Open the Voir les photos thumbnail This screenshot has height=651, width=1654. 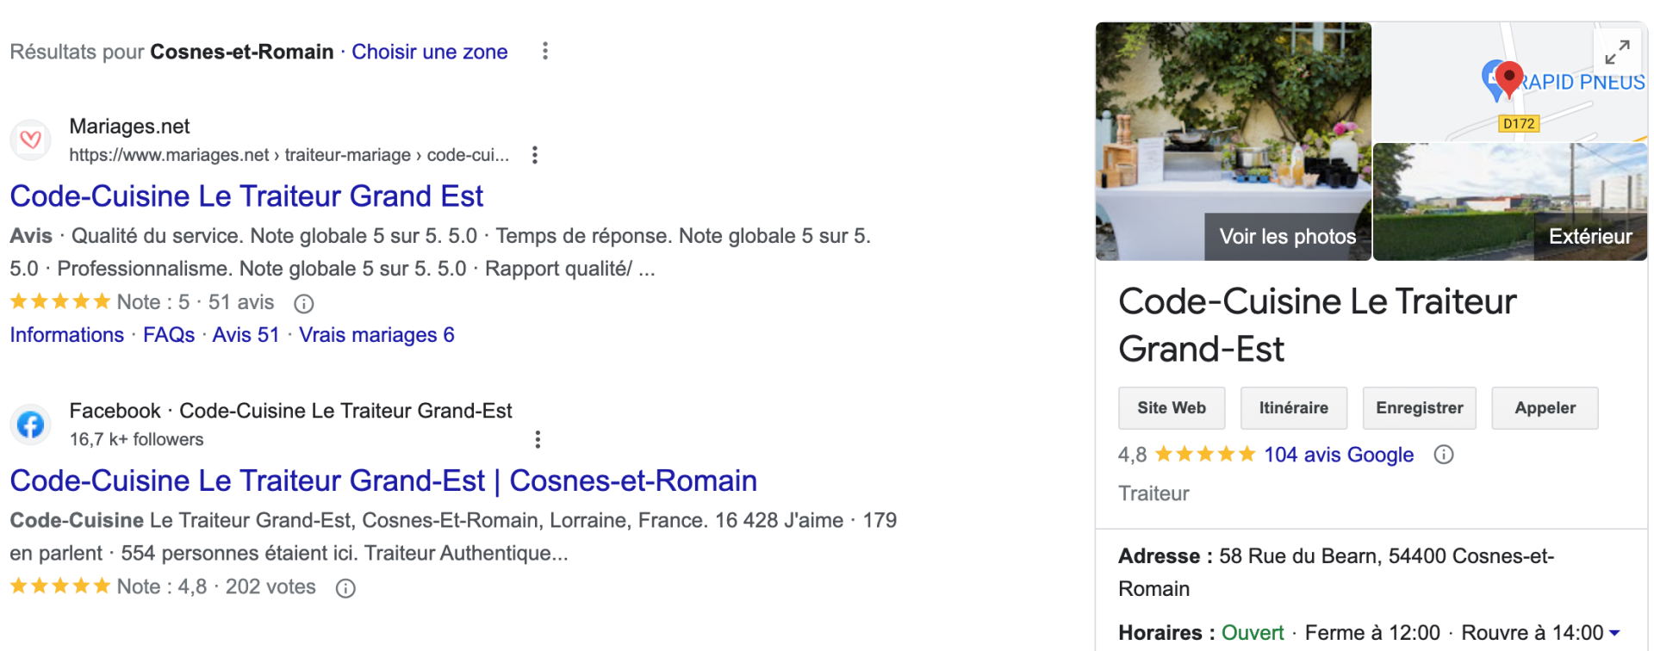(1287, 237)
